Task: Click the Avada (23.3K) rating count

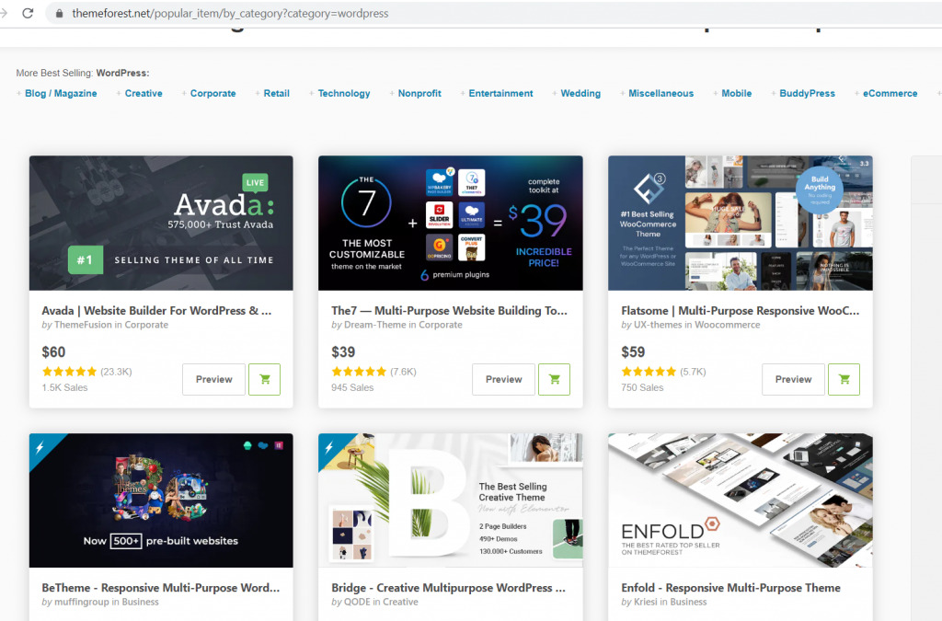Action: click(x=116, y=372)
